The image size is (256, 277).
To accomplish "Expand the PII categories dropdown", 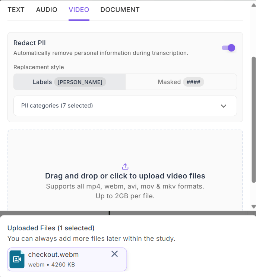I will 125,106.
